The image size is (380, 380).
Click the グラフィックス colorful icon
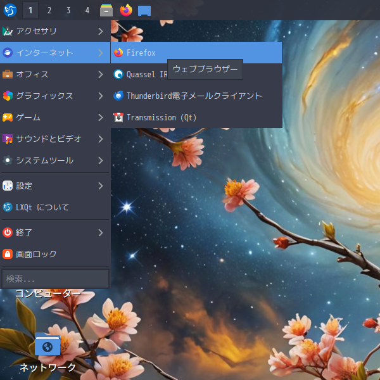point(8,96)
